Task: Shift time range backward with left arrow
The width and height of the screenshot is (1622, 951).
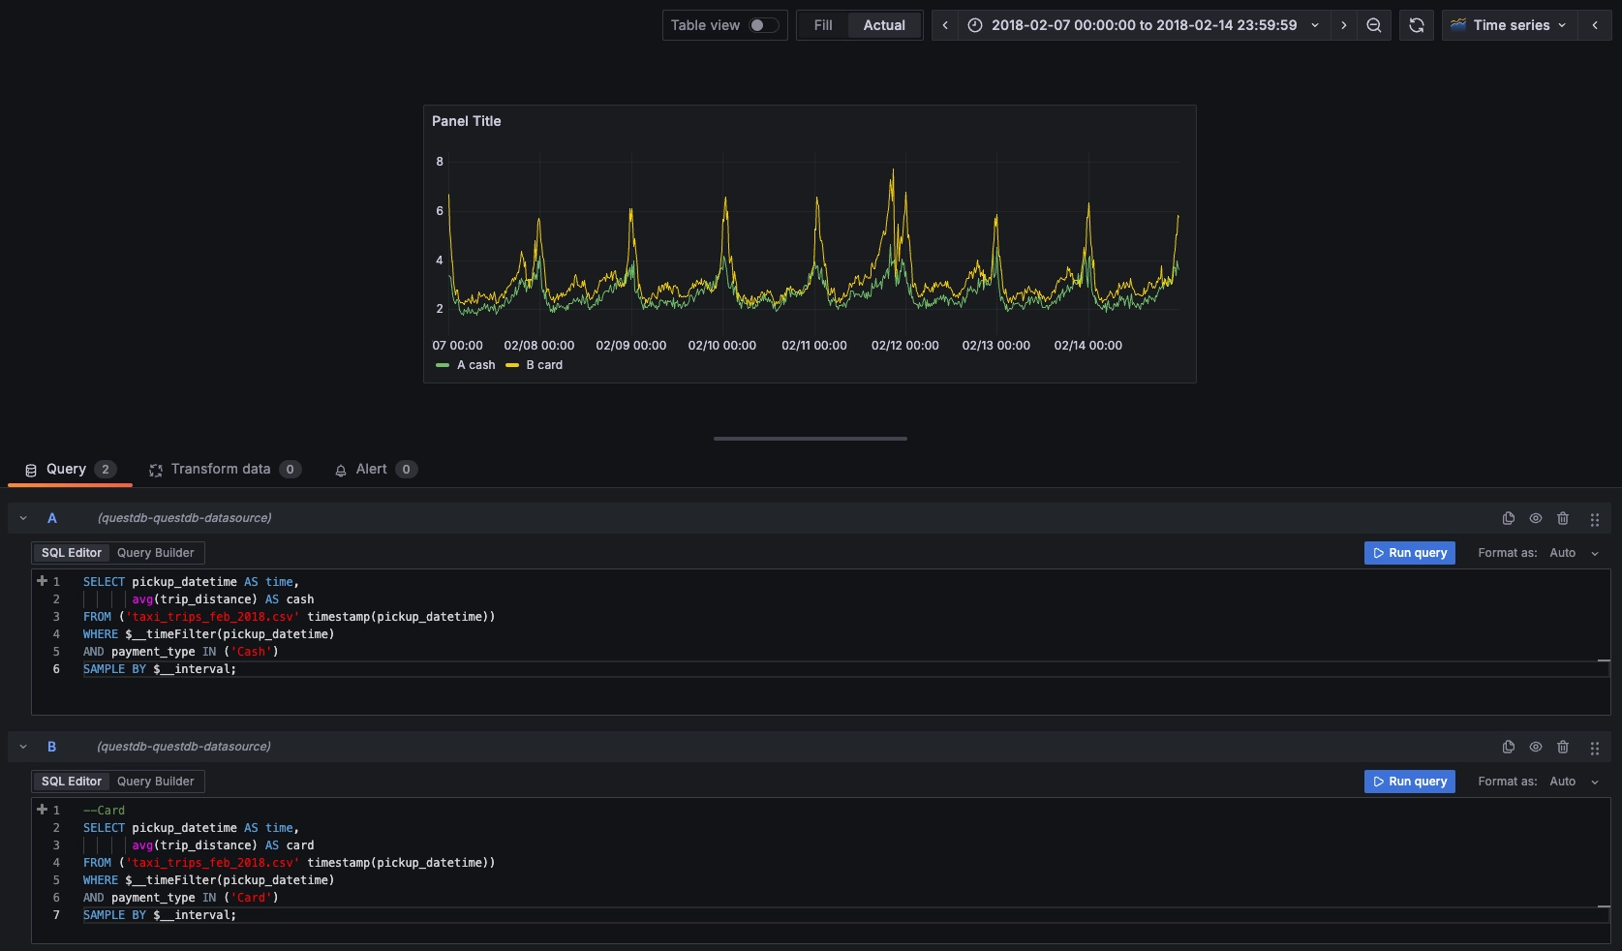Action: click(x=945, y=25)
